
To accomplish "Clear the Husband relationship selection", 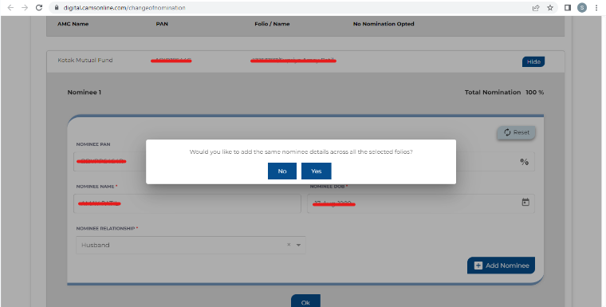I will click(x=289, y=245).
